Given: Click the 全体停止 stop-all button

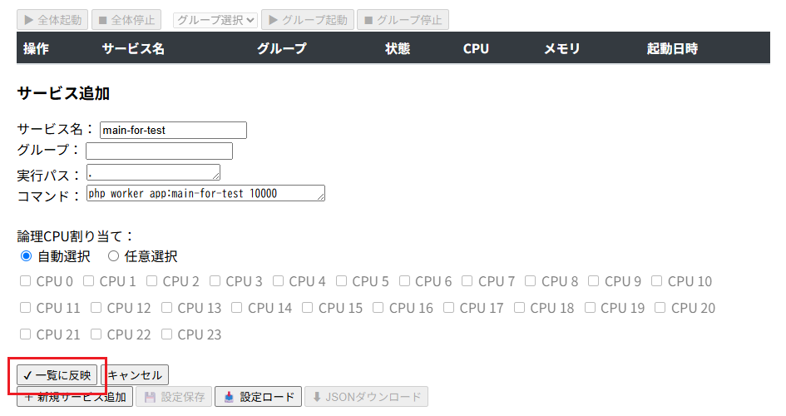Looking at the screenshot, I should (126, 20).
